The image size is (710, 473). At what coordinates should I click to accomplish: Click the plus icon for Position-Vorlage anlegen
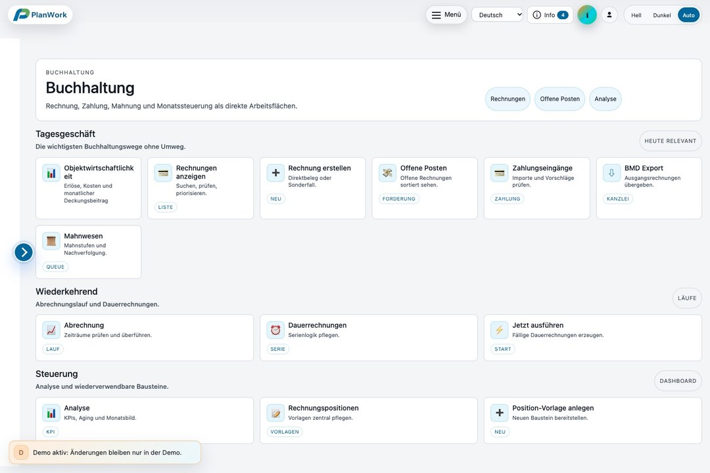coord(500,413)
